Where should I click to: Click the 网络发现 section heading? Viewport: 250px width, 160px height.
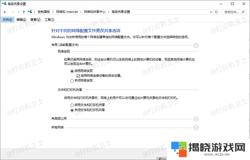(64, 52)
